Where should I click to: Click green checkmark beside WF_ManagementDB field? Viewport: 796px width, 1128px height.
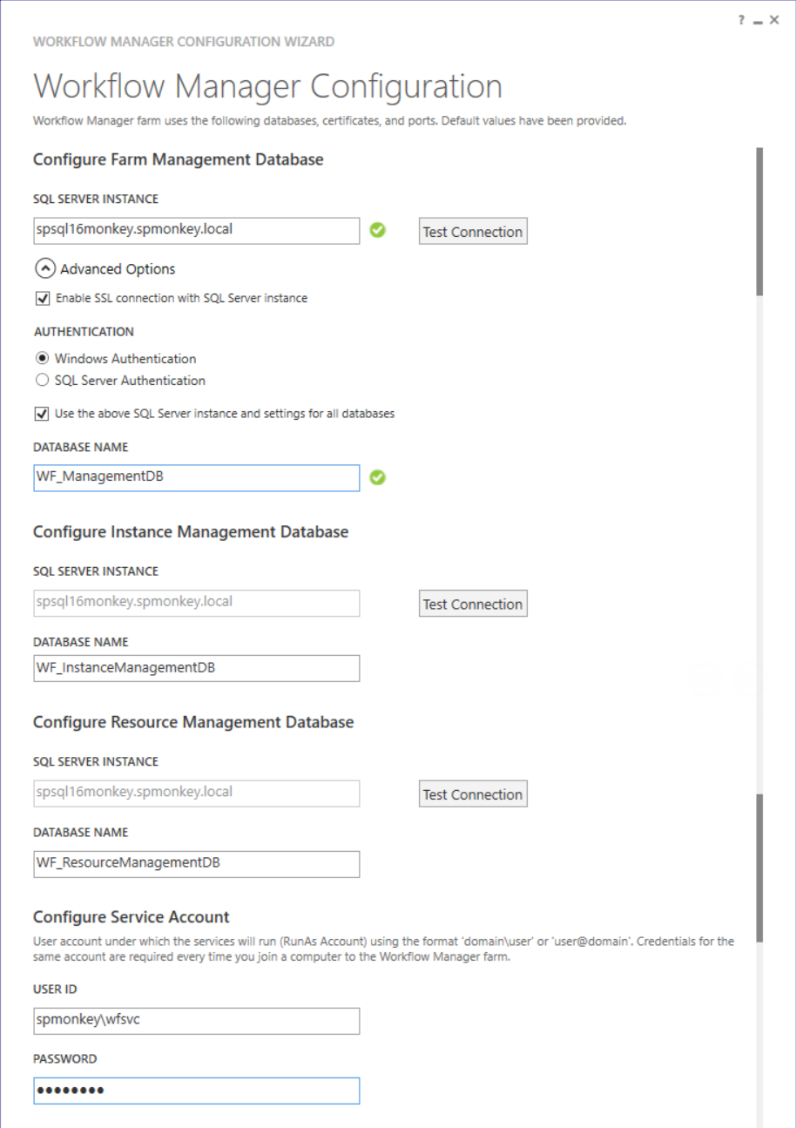pos(377,477)
